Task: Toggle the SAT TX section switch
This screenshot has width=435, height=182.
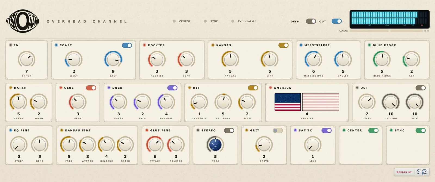Action: [x=327, y=130]
